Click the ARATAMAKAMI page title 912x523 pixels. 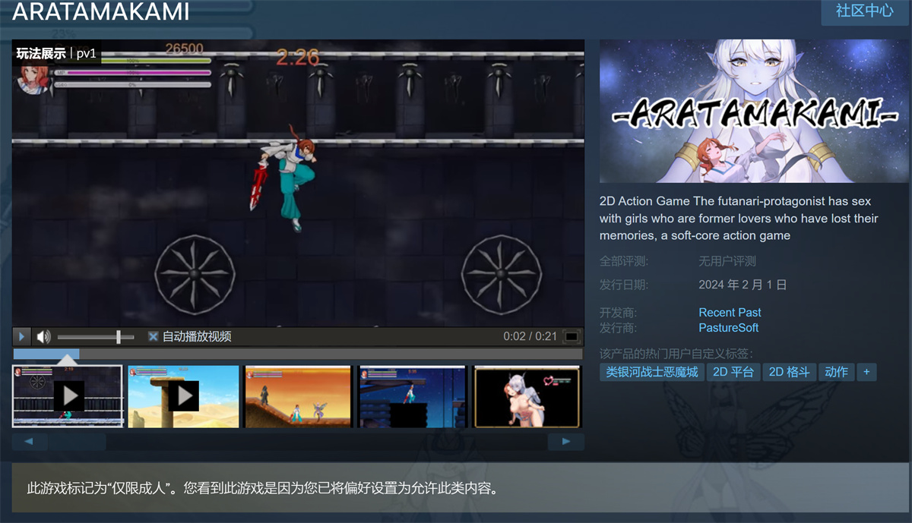tap(101, 11)
